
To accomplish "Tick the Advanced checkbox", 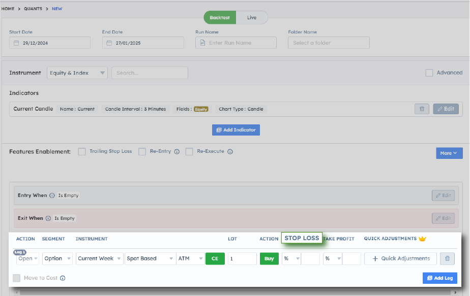I will [x=429, y=73].
